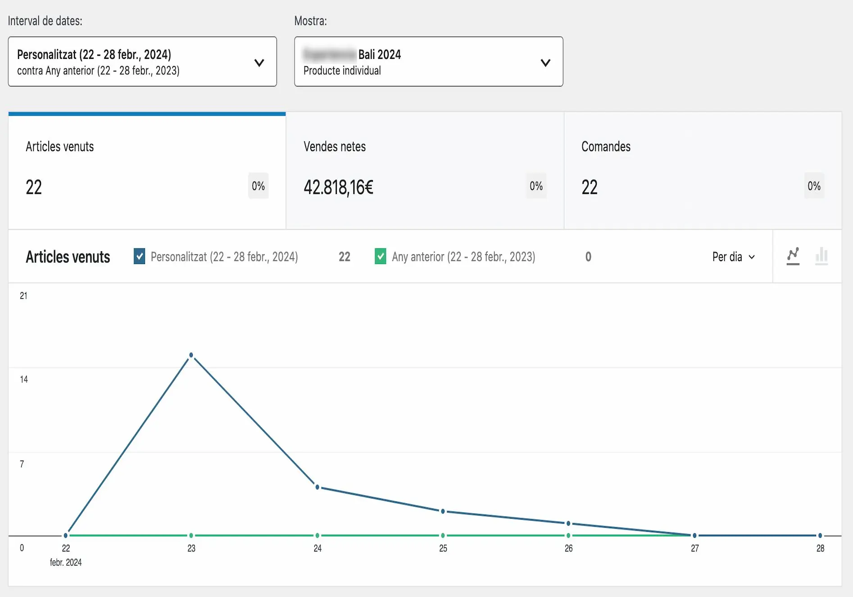The height and width of the screenshot is (597, 853).
Task: Expand the Per dia interval dropdown
Action: click(733, 257)
